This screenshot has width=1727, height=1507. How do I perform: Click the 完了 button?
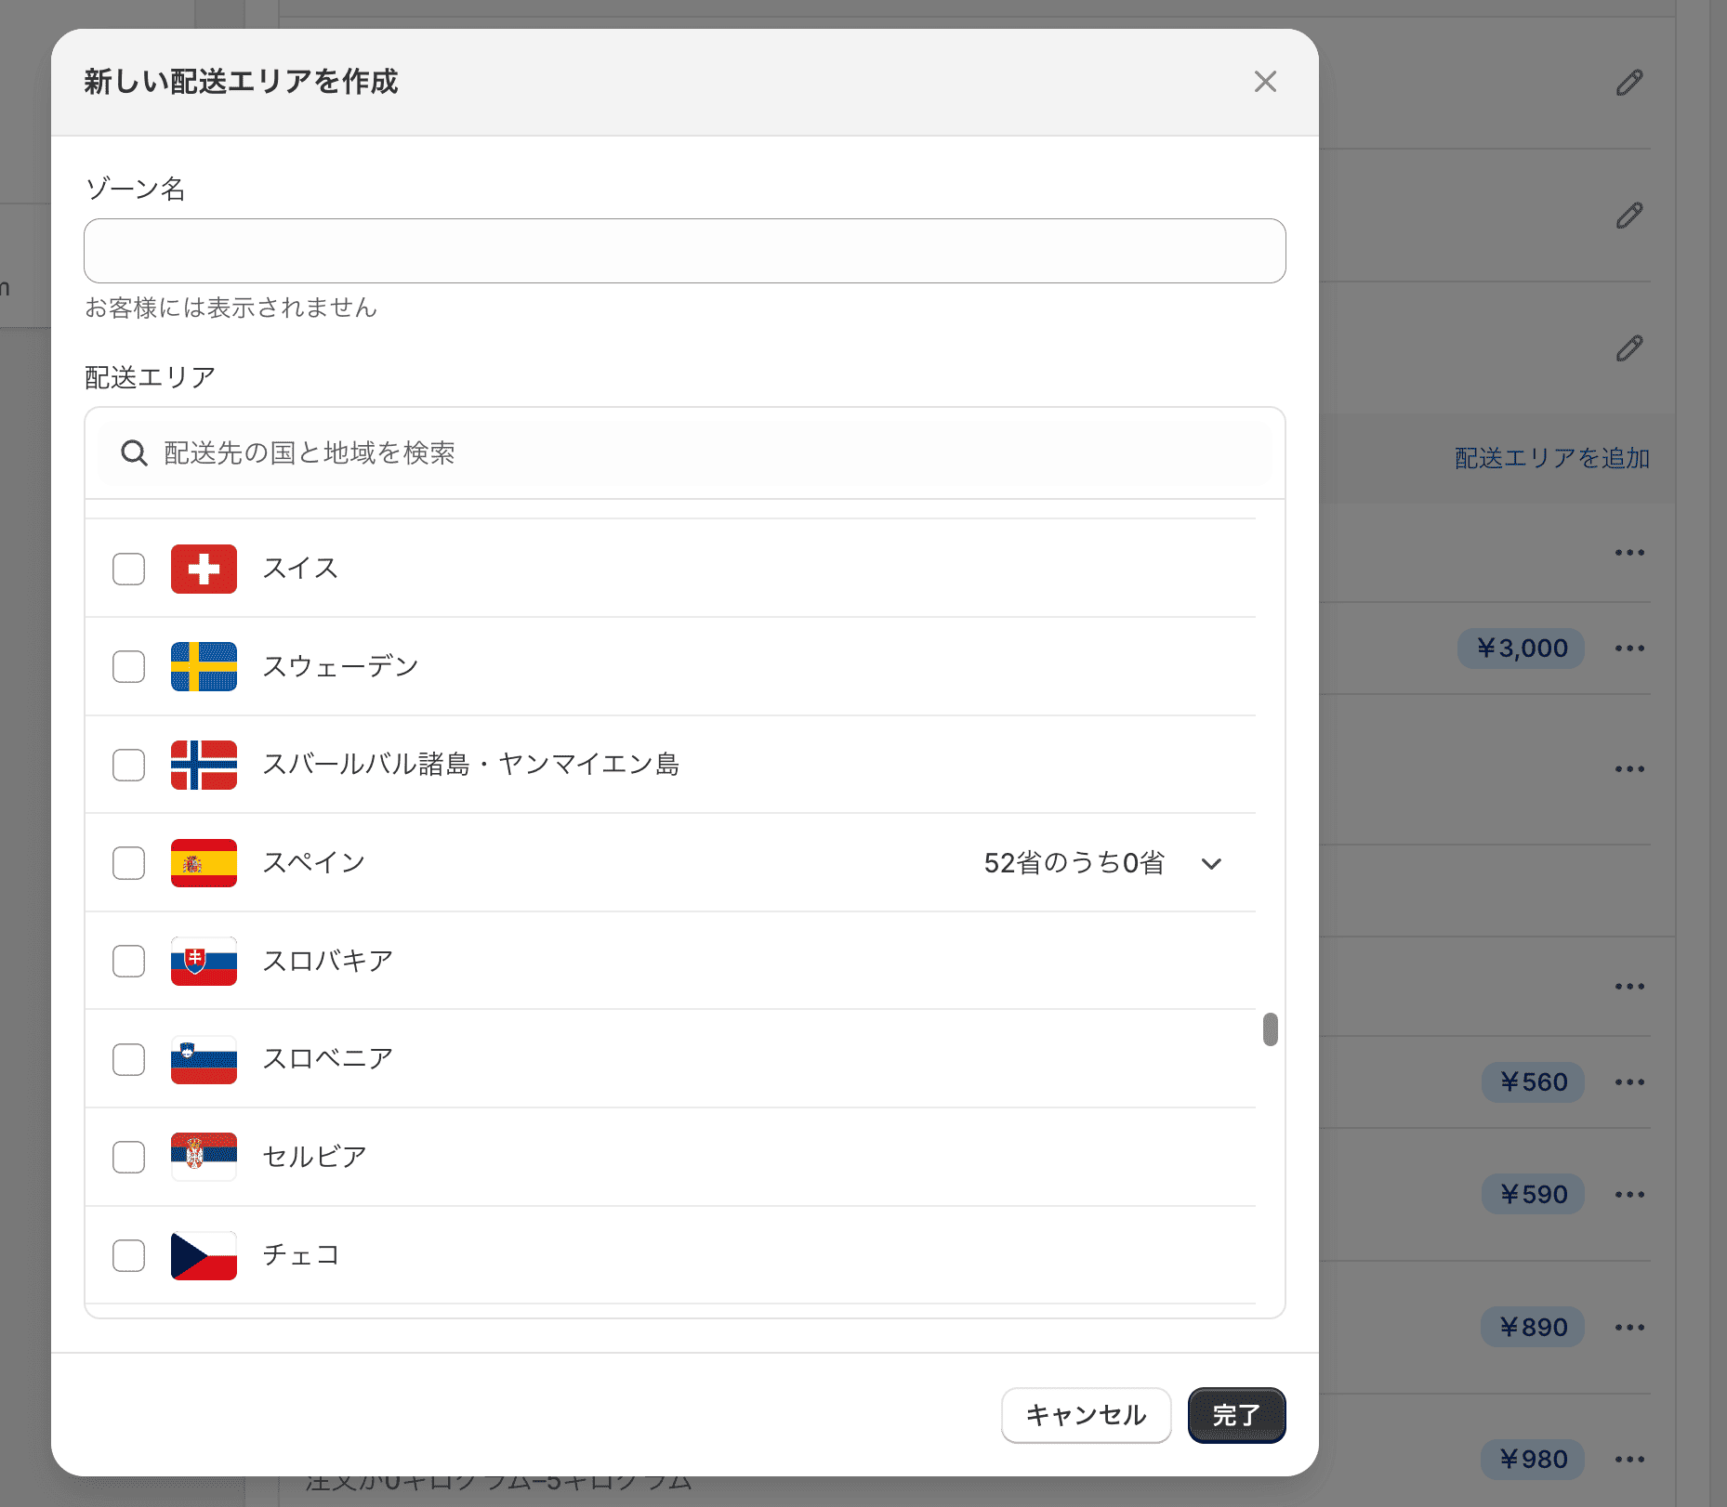pos(1236,1415)
